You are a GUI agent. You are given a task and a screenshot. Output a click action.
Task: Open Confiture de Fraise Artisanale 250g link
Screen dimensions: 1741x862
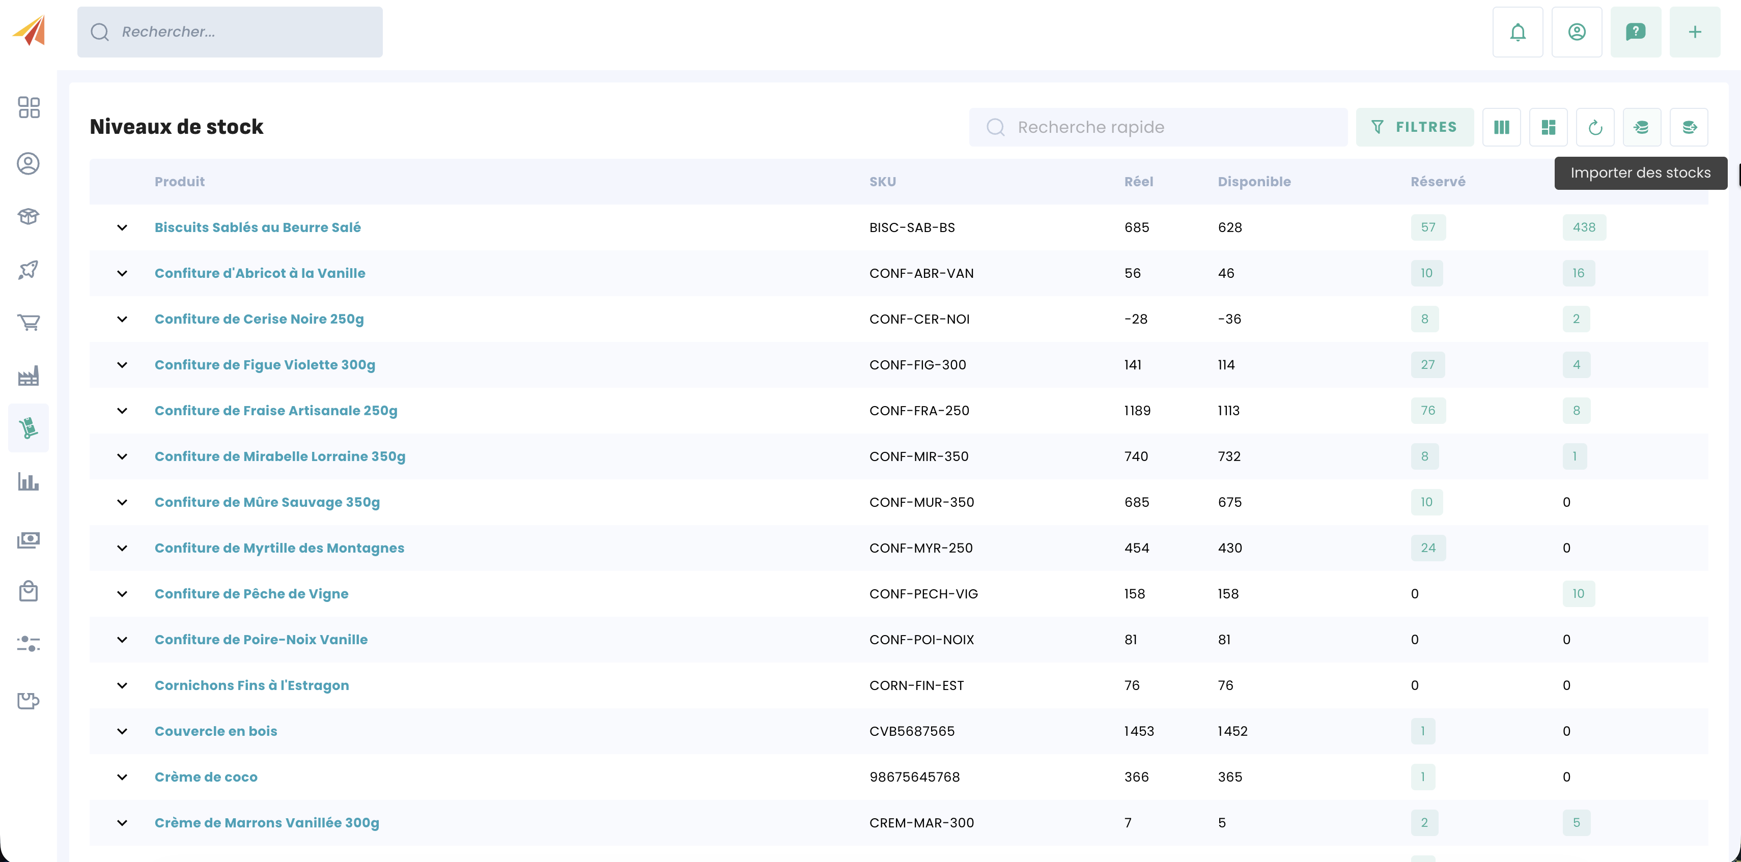tap(276, 411)
